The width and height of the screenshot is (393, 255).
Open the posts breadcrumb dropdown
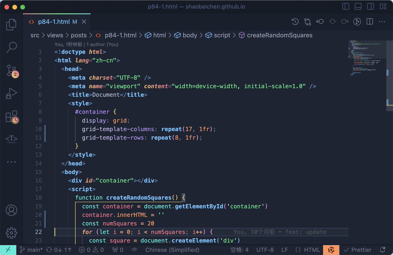click(79, 35)
